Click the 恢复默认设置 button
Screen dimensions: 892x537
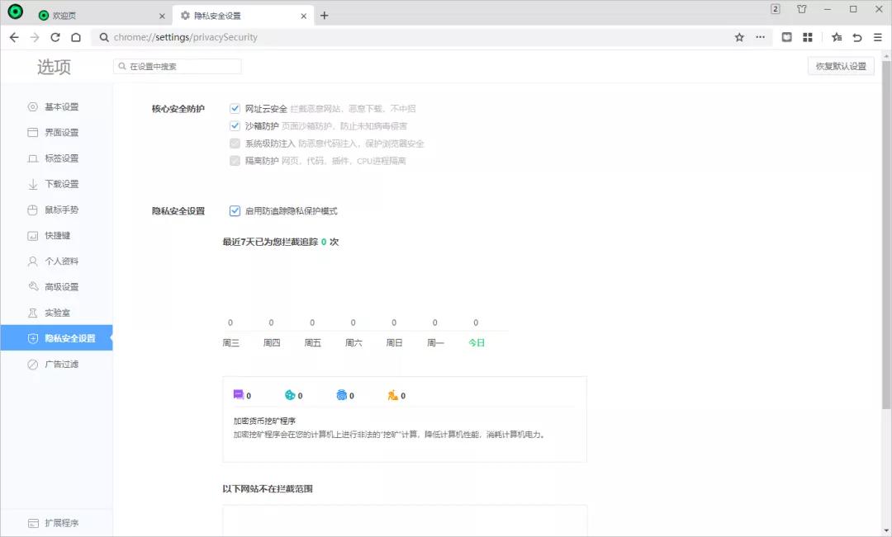(842, 66)
